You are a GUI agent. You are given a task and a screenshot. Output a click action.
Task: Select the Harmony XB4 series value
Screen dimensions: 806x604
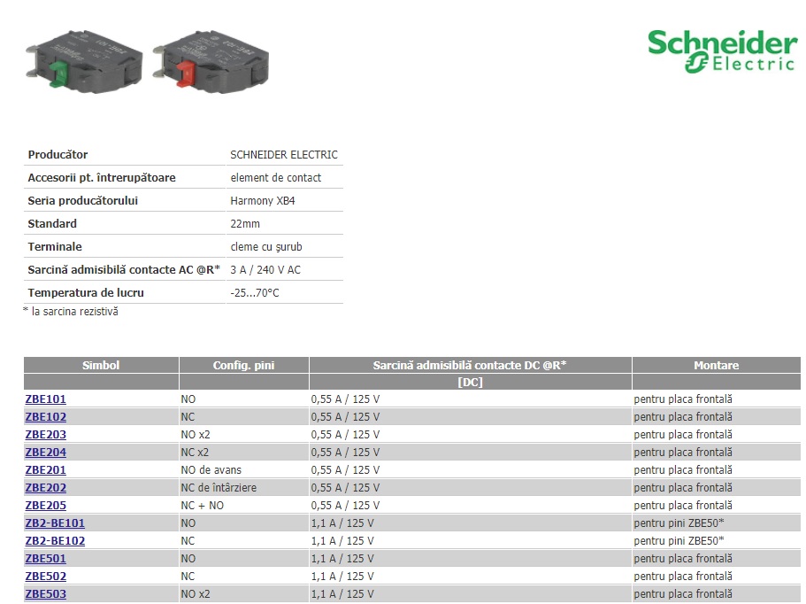pyautogui.click(x=263, y=201)
